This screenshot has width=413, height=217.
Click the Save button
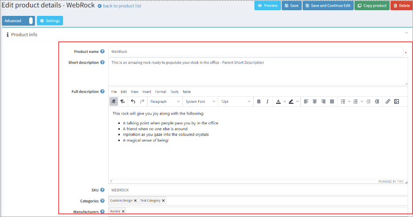tap(292, 6)
